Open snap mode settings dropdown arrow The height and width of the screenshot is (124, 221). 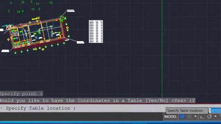point(195,116)
